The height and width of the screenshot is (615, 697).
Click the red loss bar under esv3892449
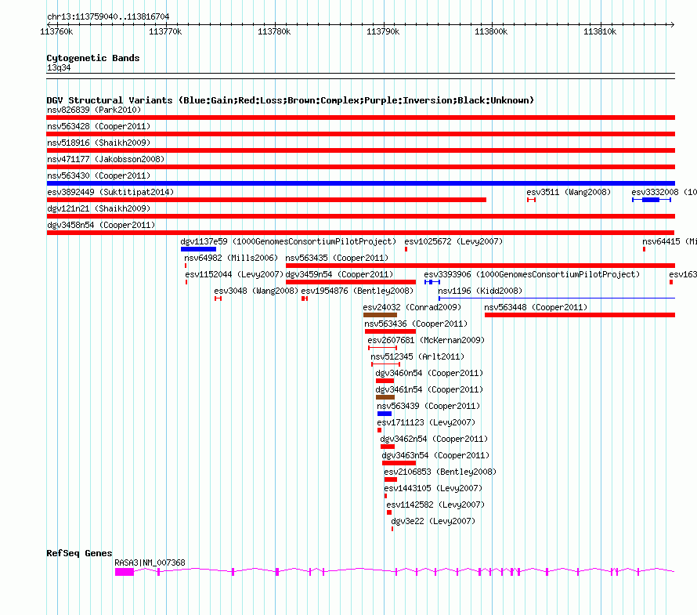(x=266, y=200)
